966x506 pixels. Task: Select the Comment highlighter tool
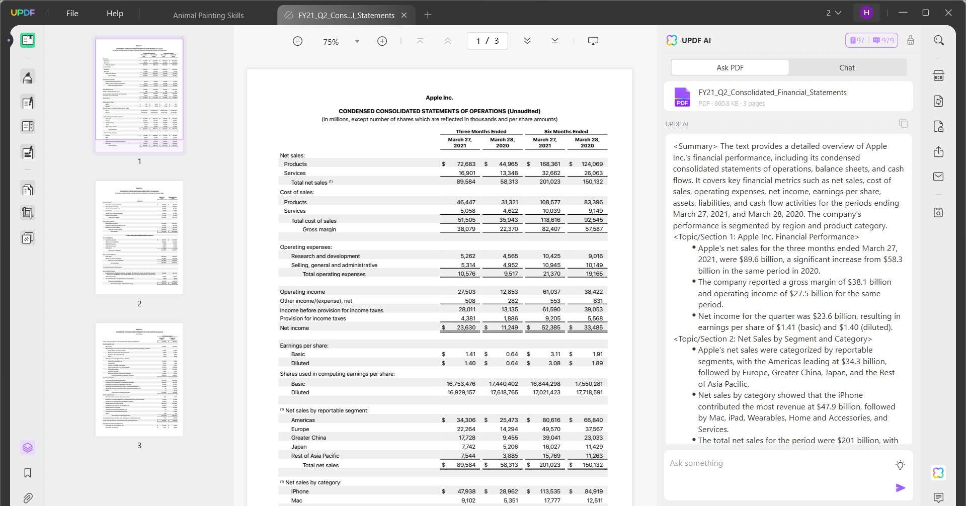click(28, 77)
